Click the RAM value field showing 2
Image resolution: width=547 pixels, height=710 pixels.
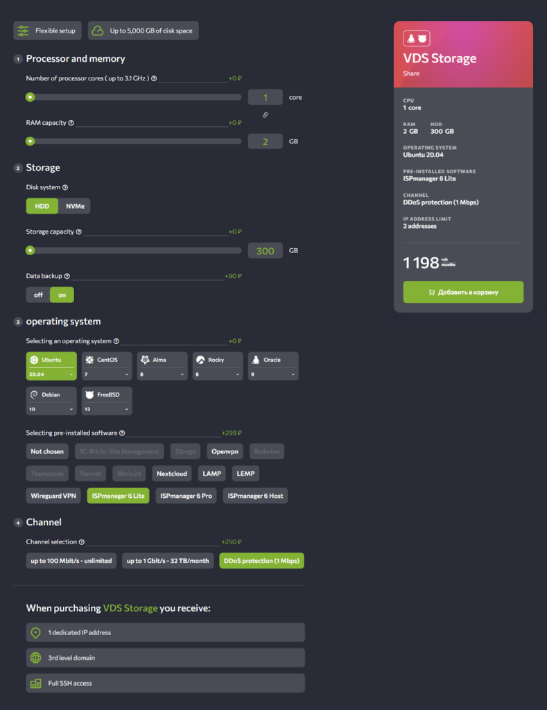click(266, 141)
